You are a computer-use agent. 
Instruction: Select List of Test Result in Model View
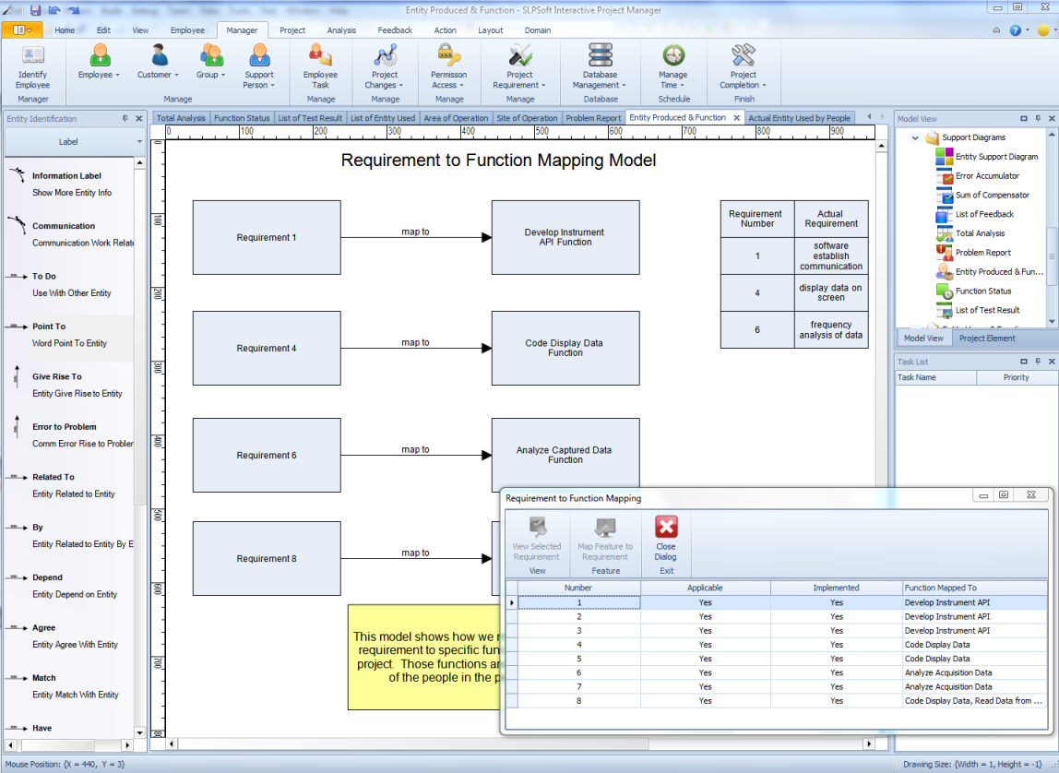tap(987, 311)
